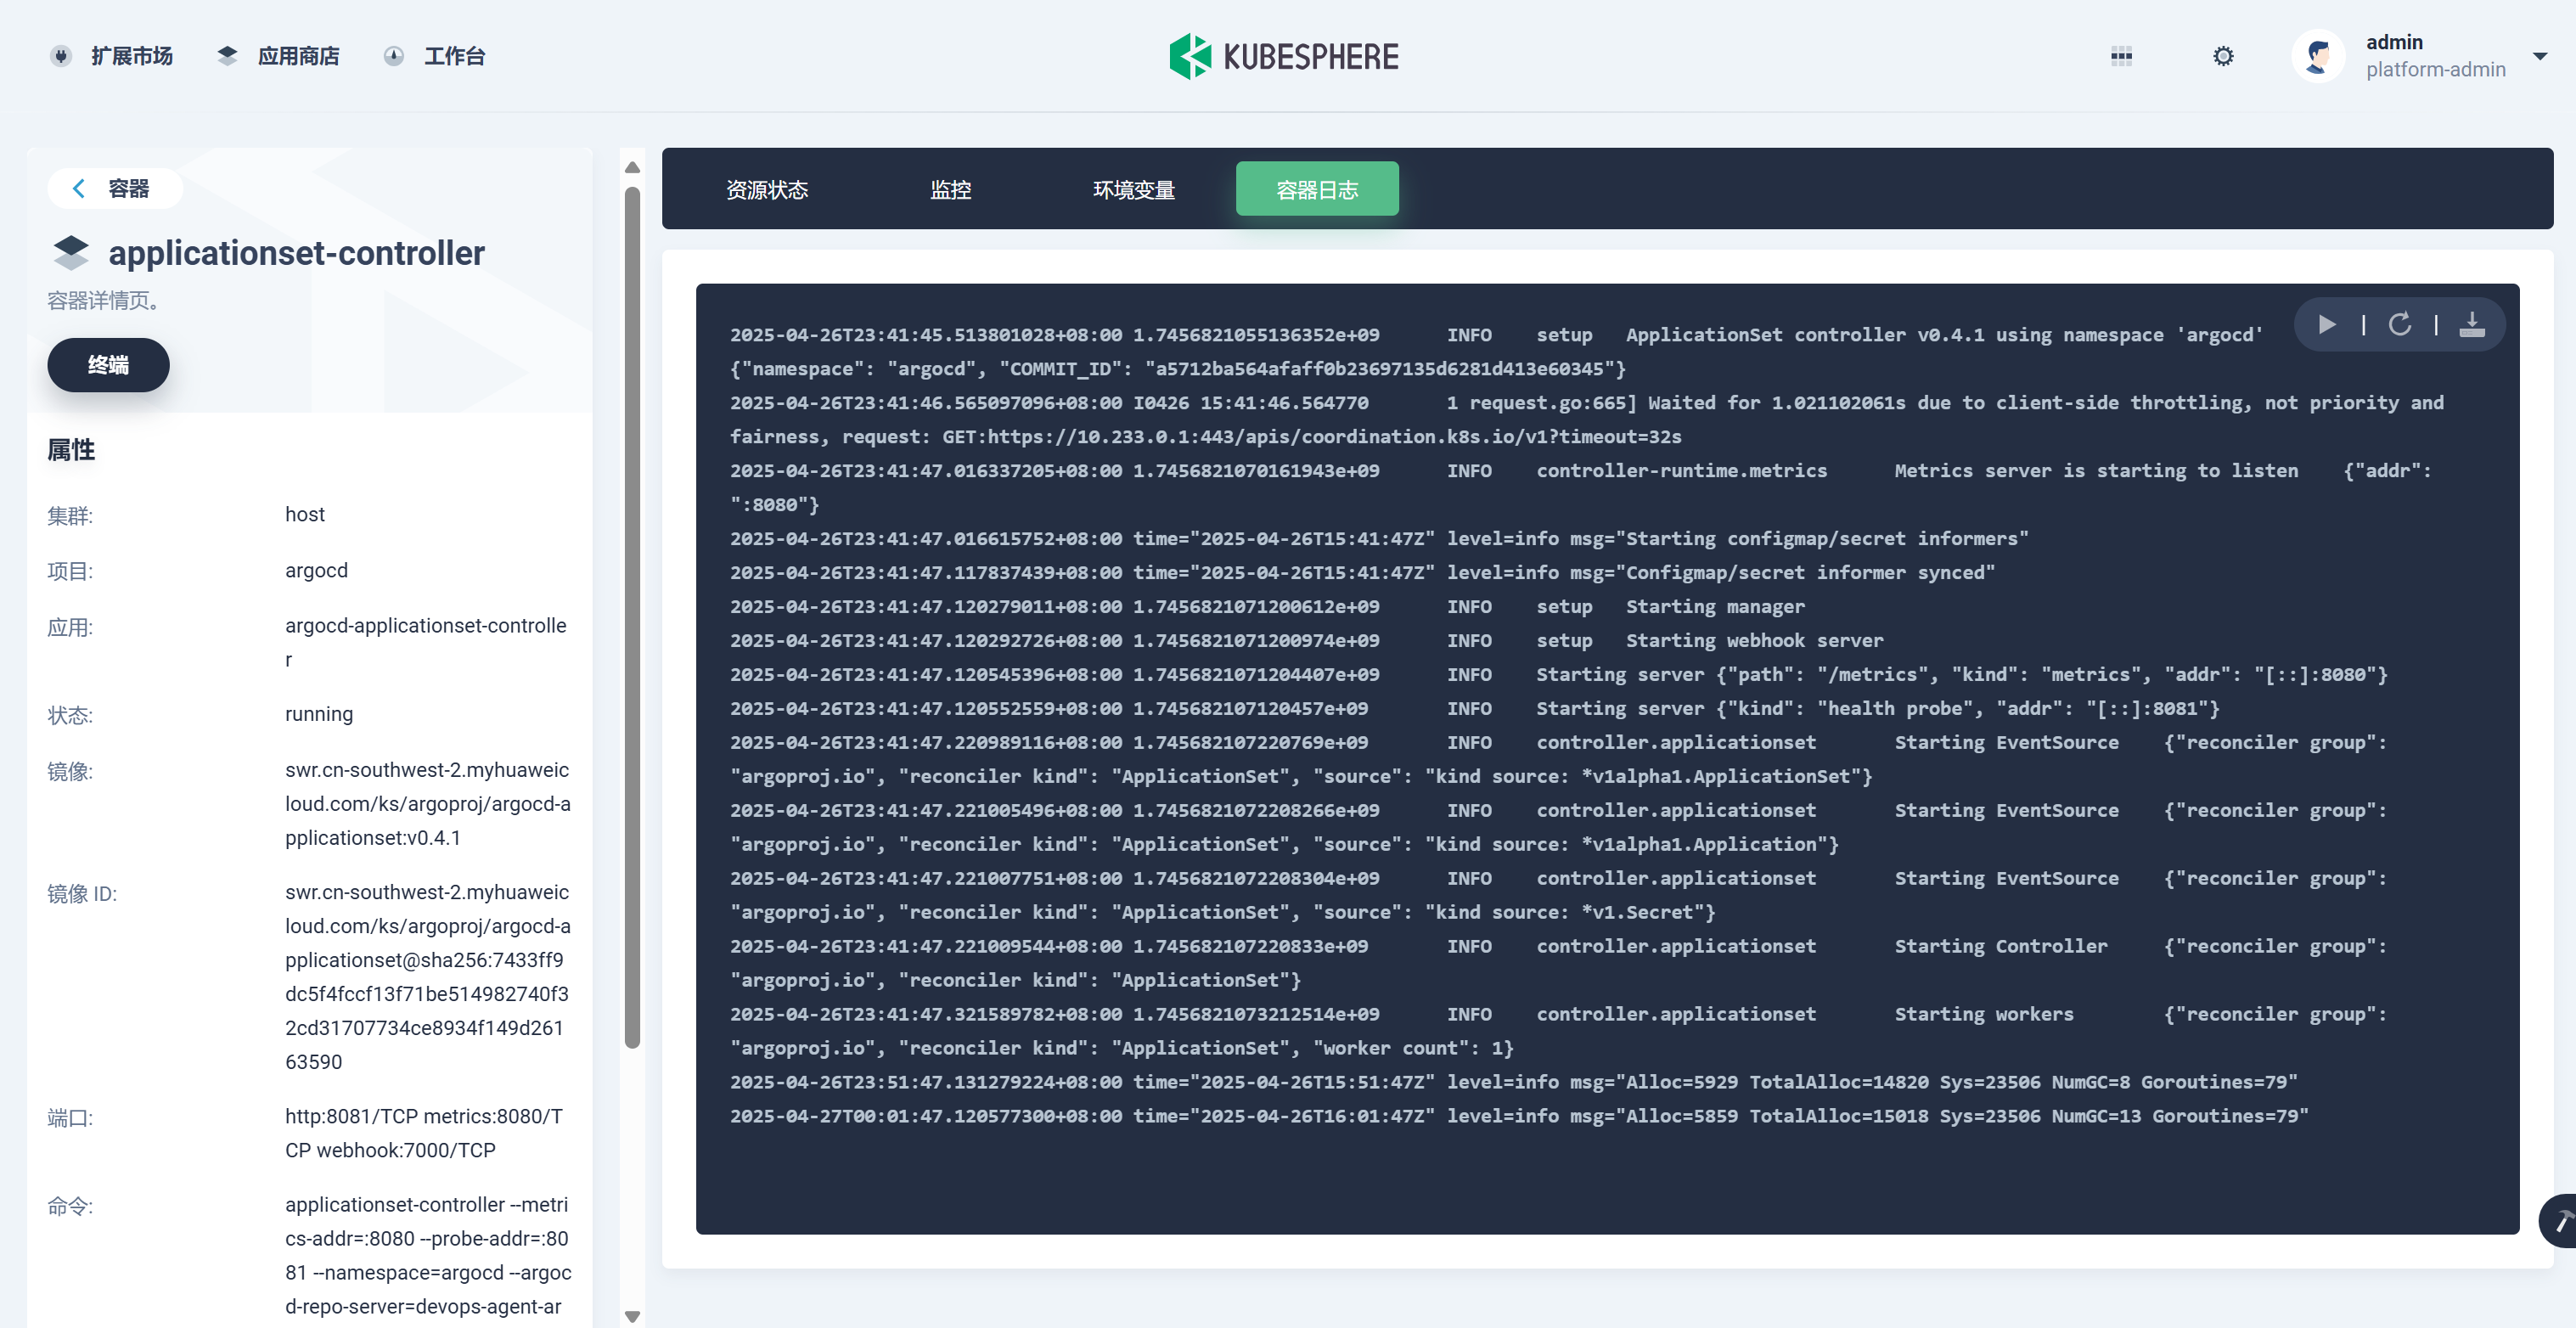The width and height of the screenshot is (2576, 1328).
Task: Click the log line with Goroutines=79 at 23:51:47
Action: point(1513,1082)
